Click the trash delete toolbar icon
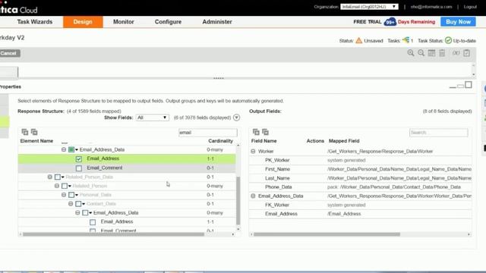Image resolution: width=486 pixels, height=273 pixels. (442, 53)
